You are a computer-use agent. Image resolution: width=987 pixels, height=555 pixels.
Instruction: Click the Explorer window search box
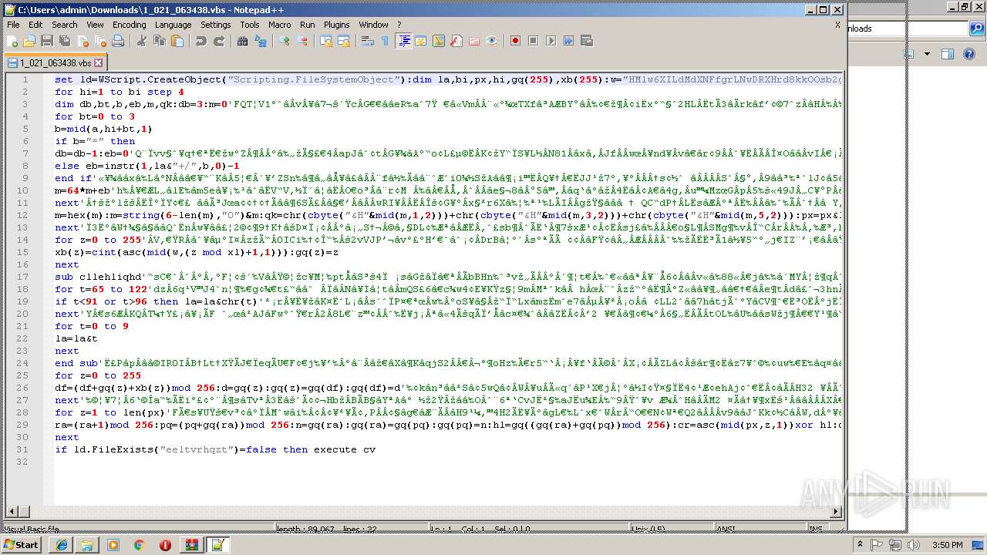point(907,29)
